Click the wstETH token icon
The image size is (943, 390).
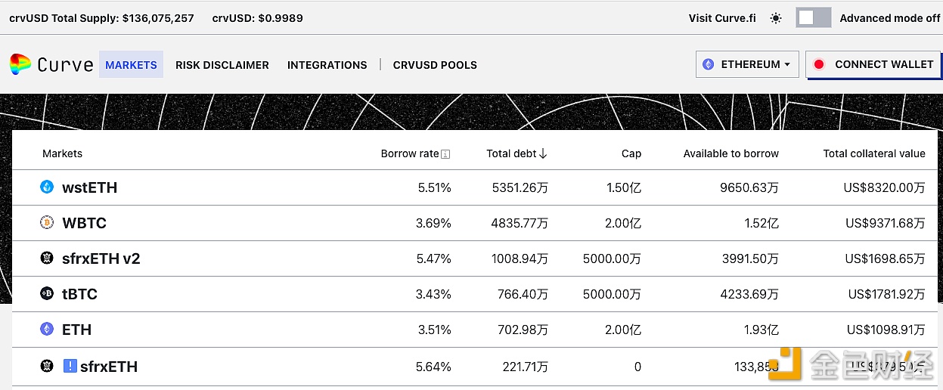47,187
